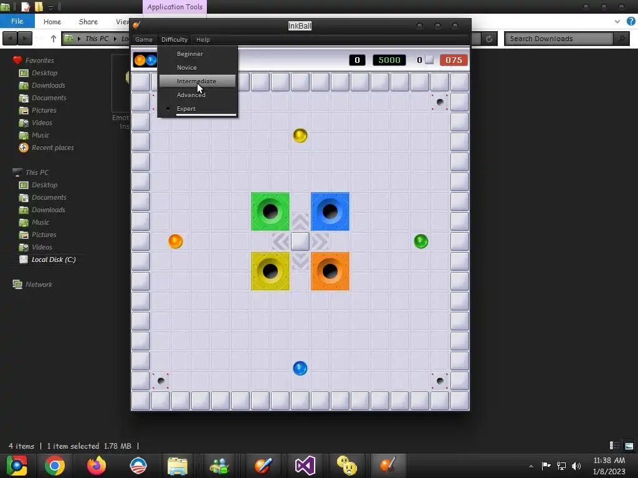
Task: Click the upcoming balls queue indicator
Action: point(145,60)
